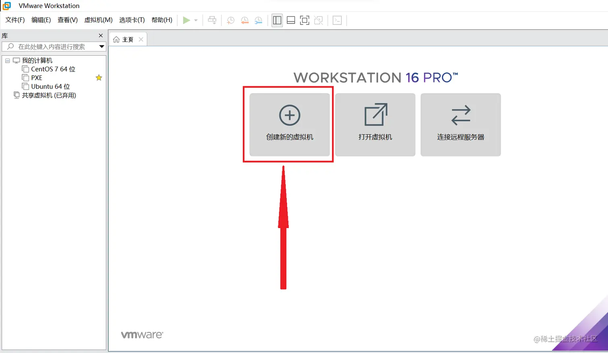
Task: Click 连接远程服务器 button
Action: 461,124
